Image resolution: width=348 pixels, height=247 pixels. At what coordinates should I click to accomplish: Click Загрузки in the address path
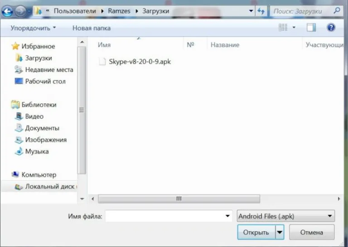click(x=156, y=11)
